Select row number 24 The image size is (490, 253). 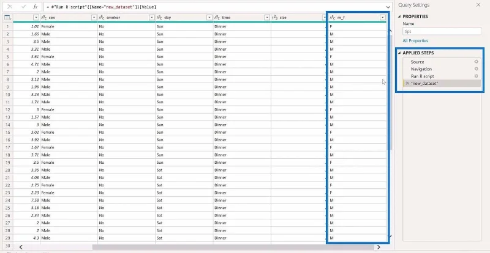(x=8, y=200)
